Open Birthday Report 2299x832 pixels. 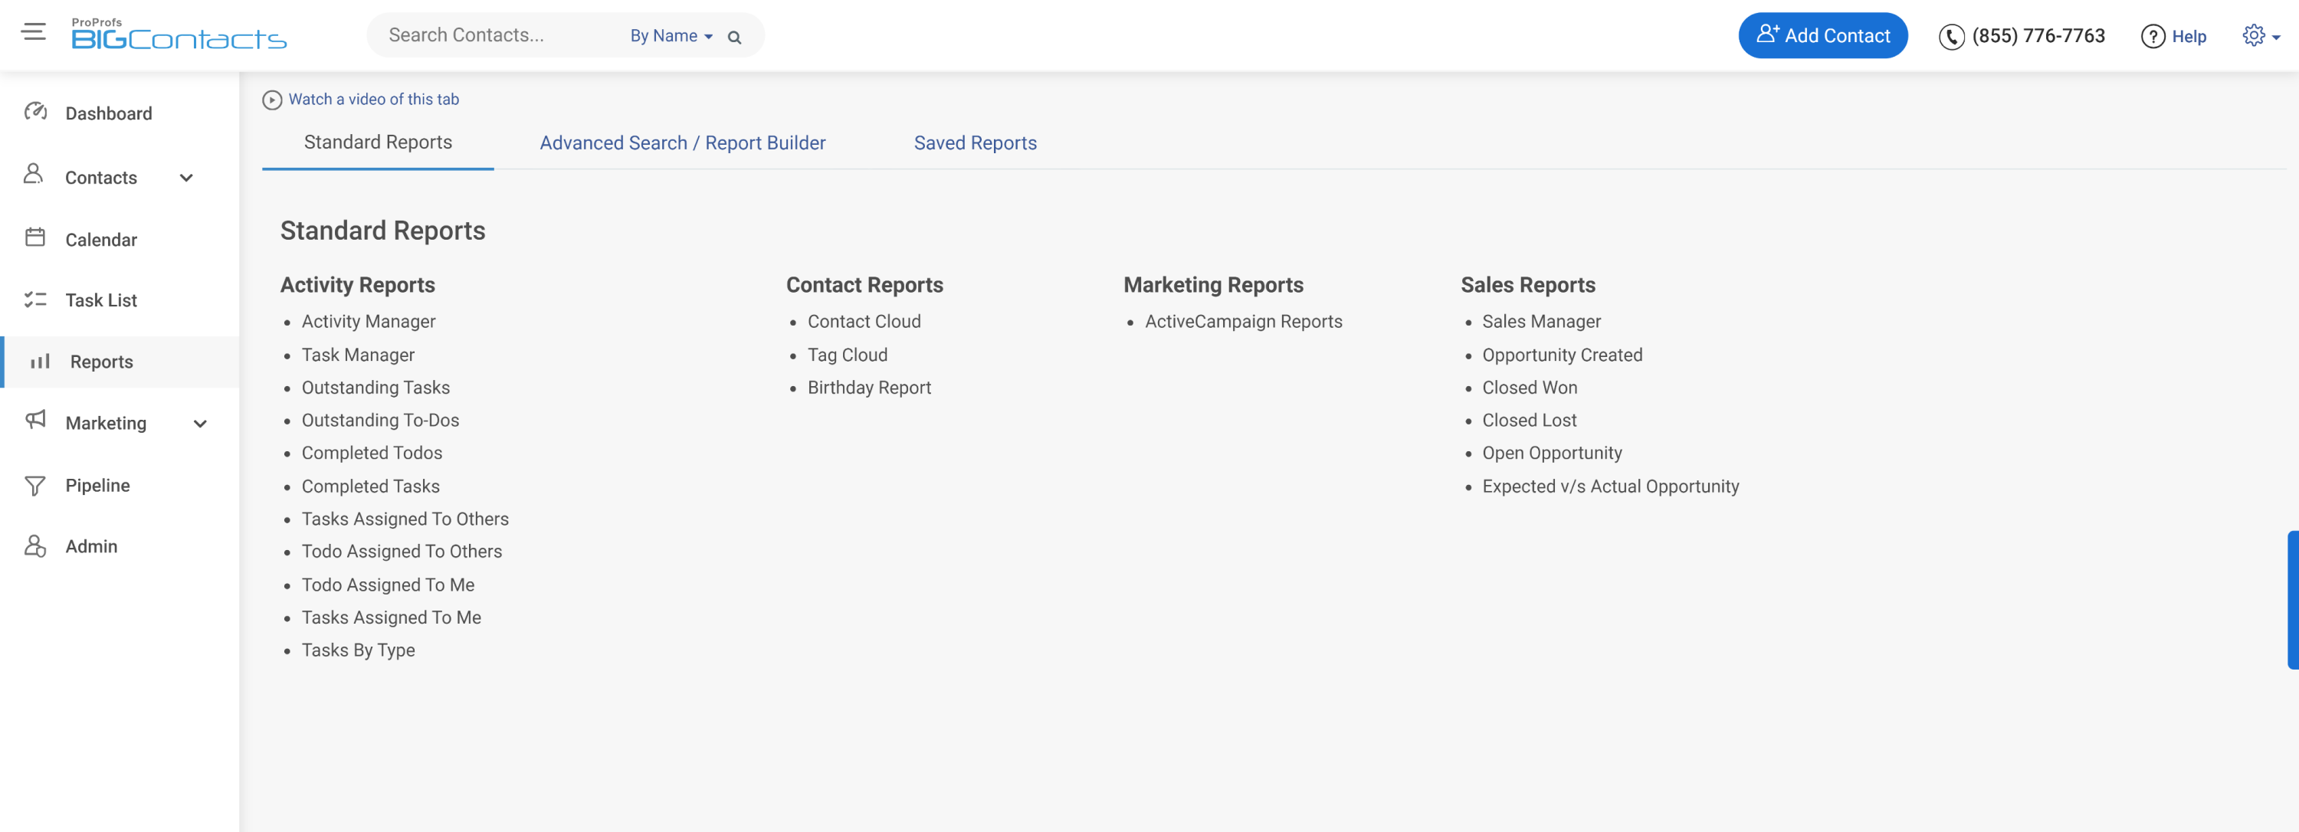(869, 387)
